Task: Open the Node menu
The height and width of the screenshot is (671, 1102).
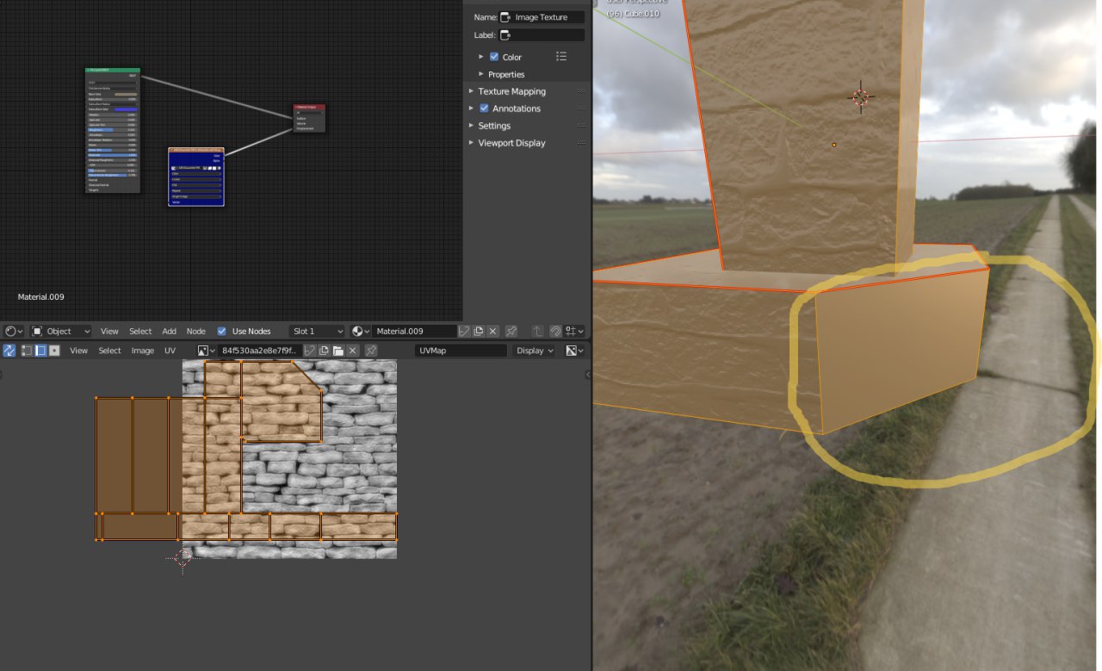Action: (196, 331)
